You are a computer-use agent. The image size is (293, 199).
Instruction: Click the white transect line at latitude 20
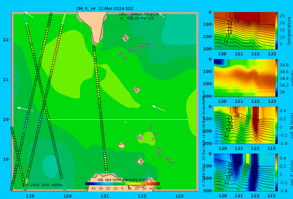click(118, 119)
